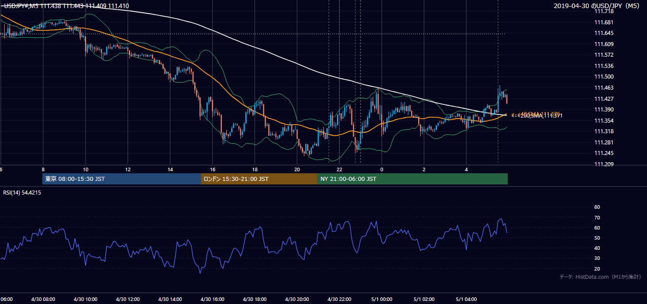Click the データ: HistData.com source credit
The image size is (647, 304).
(x=600, y=277)
